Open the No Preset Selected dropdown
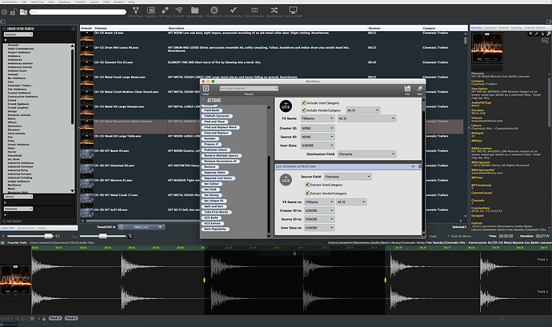Screen dimensions: 552x327 (x=249, y=89)
